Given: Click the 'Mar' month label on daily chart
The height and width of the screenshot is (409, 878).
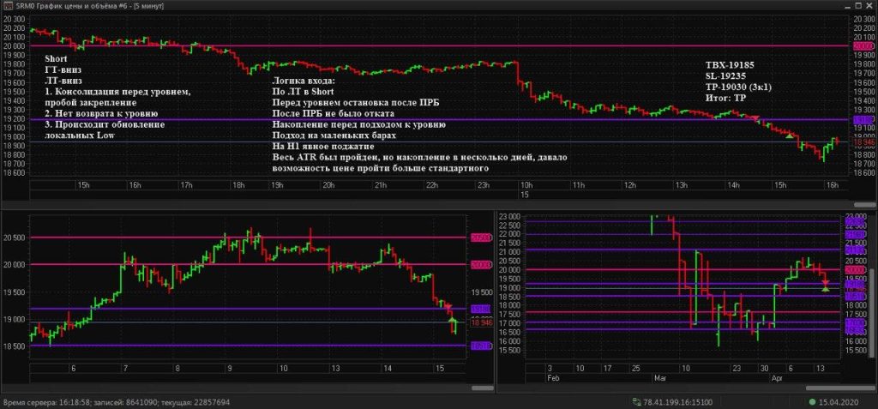Looking at the screenshot, I should tap(659, 378).
